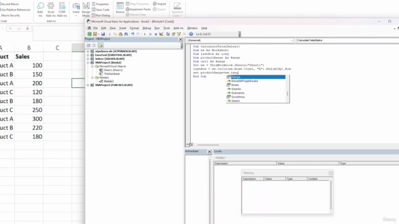
Task: Open the (General) object dropdown
Action: (x=292, y=40)
